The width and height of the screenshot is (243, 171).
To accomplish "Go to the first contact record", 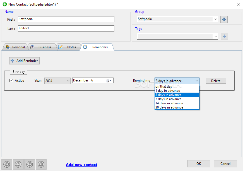I will coord(7,164).
